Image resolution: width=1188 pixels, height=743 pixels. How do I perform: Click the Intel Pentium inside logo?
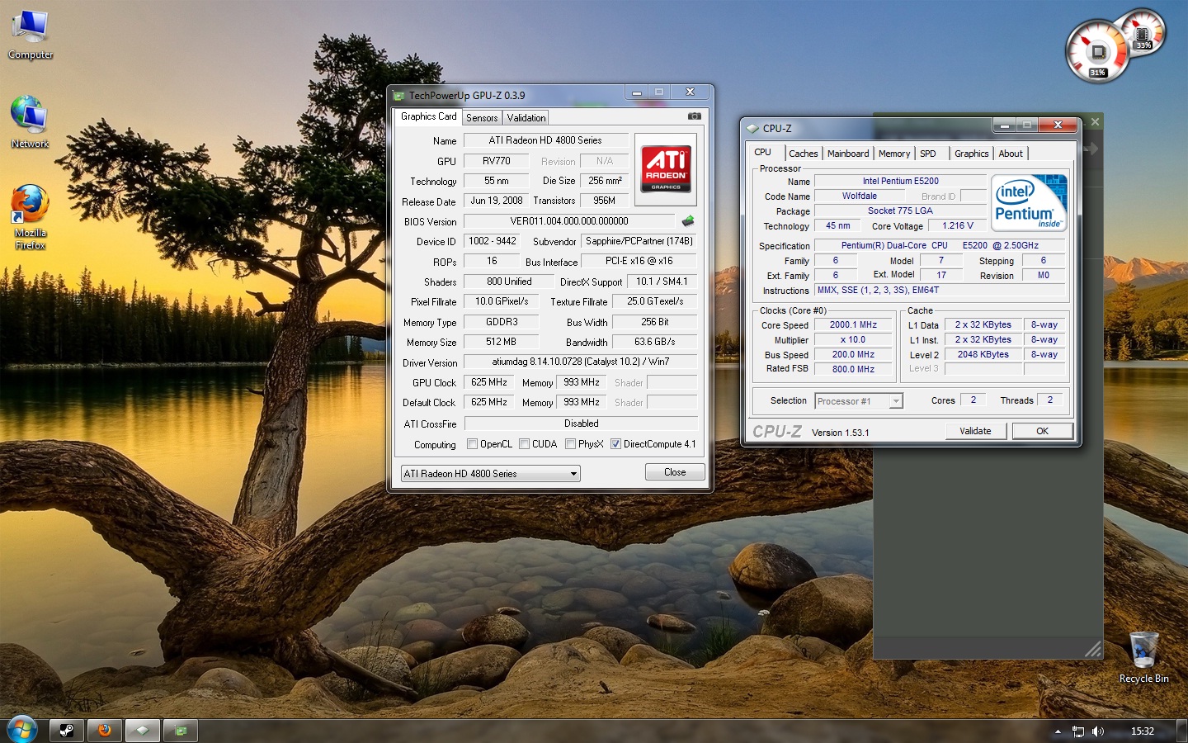[1028, 202]
